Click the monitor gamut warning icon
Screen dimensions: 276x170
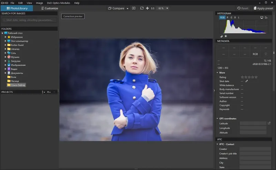tap(262, 17)
